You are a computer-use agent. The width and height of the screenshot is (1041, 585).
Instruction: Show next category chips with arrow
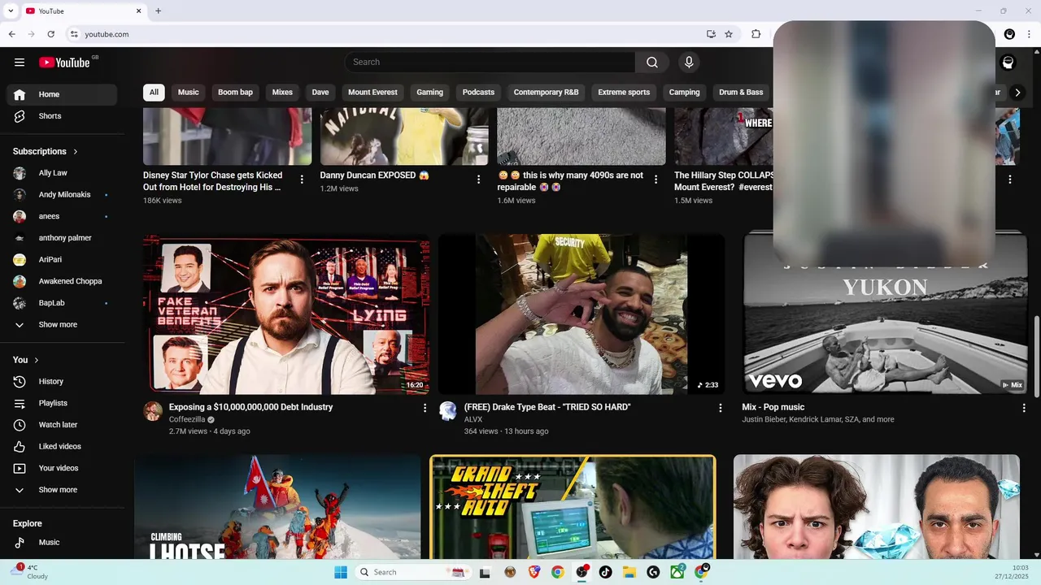pyautogui.click(x=1017, y=93)
